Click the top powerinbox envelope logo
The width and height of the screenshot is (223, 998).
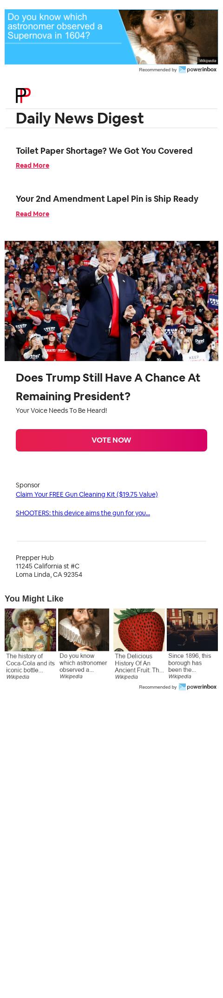tap(182, 70)
